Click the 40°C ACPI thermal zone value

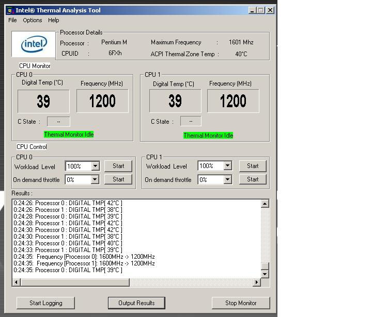point(241,54)
